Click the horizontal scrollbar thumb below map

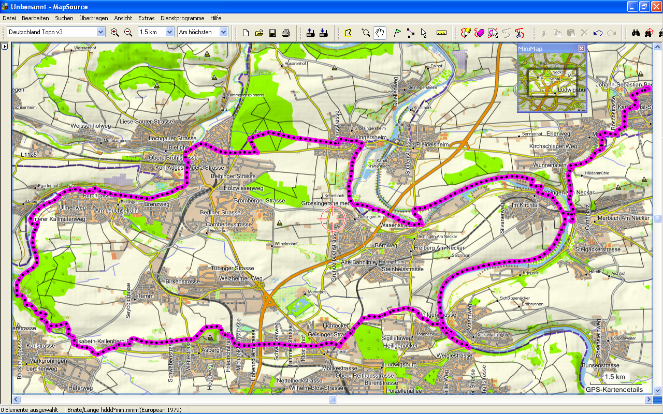click(333, 400)
